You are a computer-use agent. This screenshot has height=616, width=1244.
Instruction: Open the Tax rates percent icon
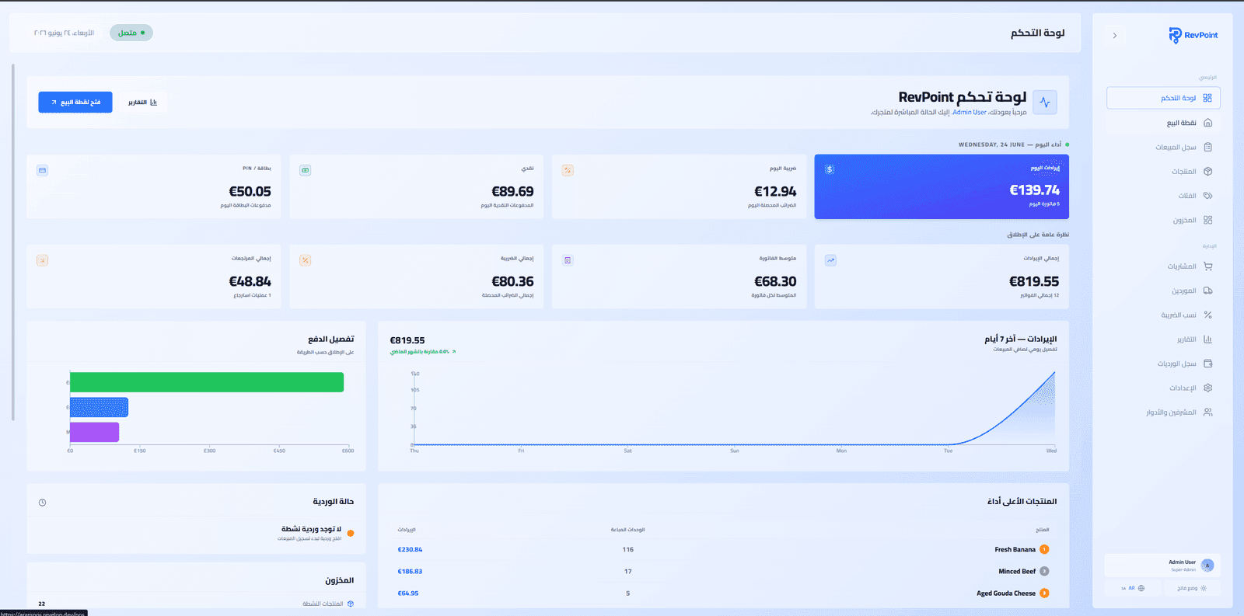coord(1207,315)
